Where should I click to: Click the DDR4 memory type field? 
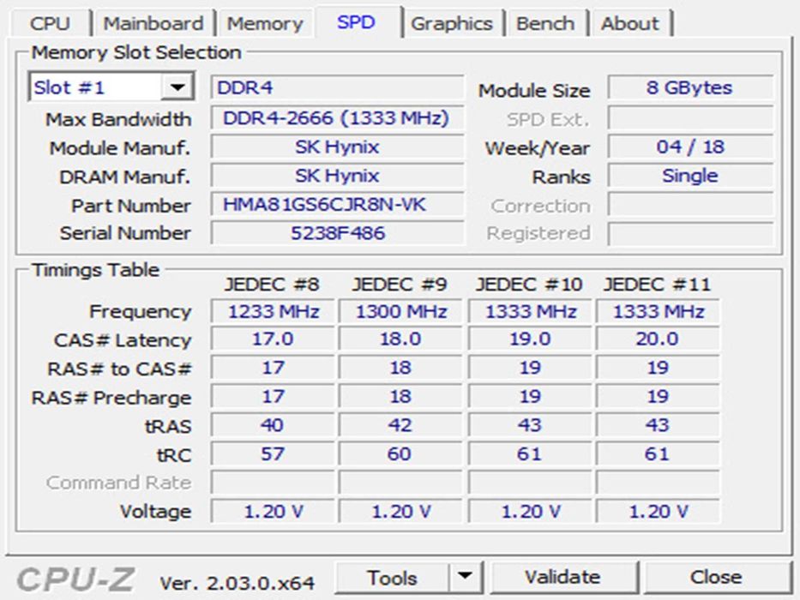click(337, 87)
